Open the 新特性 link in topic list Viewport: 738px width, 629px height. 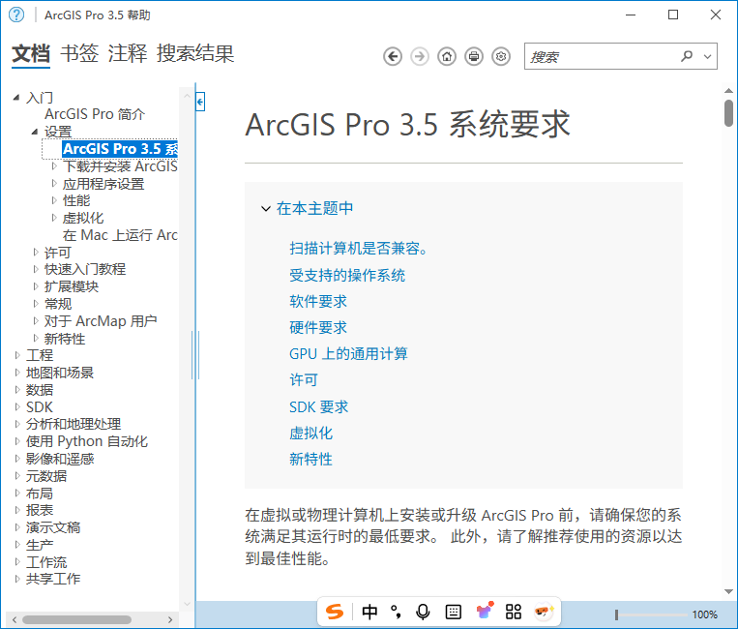point(310,459)
